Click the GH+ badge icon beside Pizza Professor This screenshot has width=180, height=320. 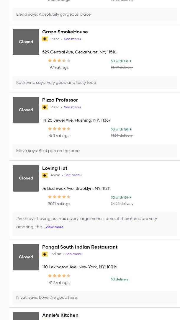pyautogui.click(x=45, y=107)
